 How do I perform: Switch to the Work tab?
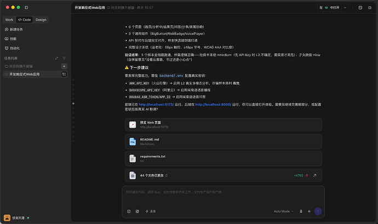click(9, 20)
